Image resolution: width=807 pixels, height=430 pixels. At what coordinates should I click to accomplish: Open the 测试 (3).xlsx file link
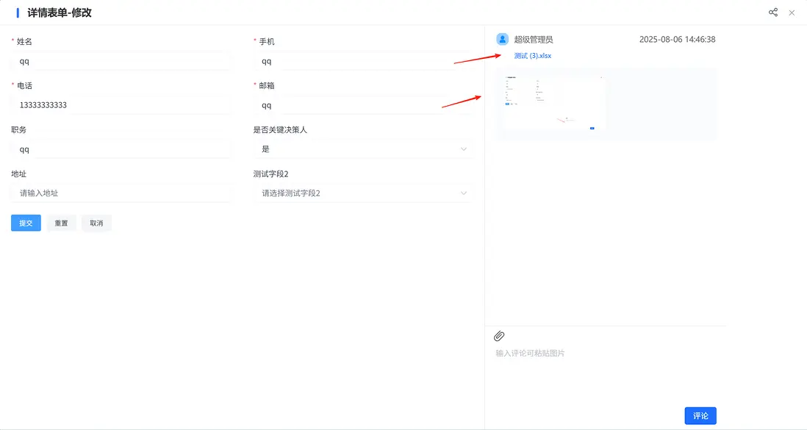click(x=532, y=55)
